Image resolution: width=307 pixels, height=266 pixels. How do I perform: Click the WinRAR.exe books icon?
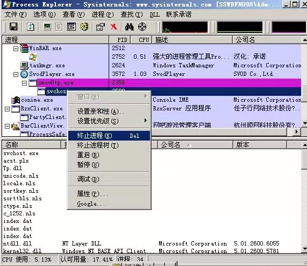(24, 48)
